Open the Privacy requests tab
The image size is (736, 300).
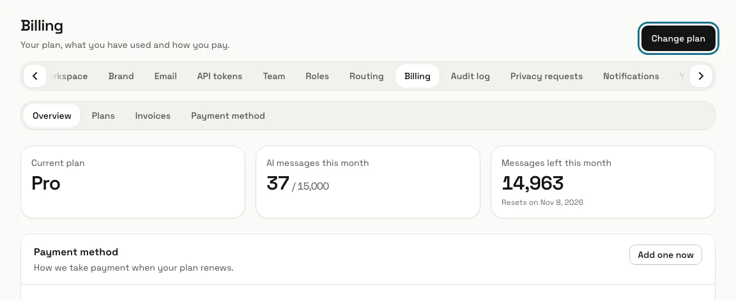[x=546, y=76]
